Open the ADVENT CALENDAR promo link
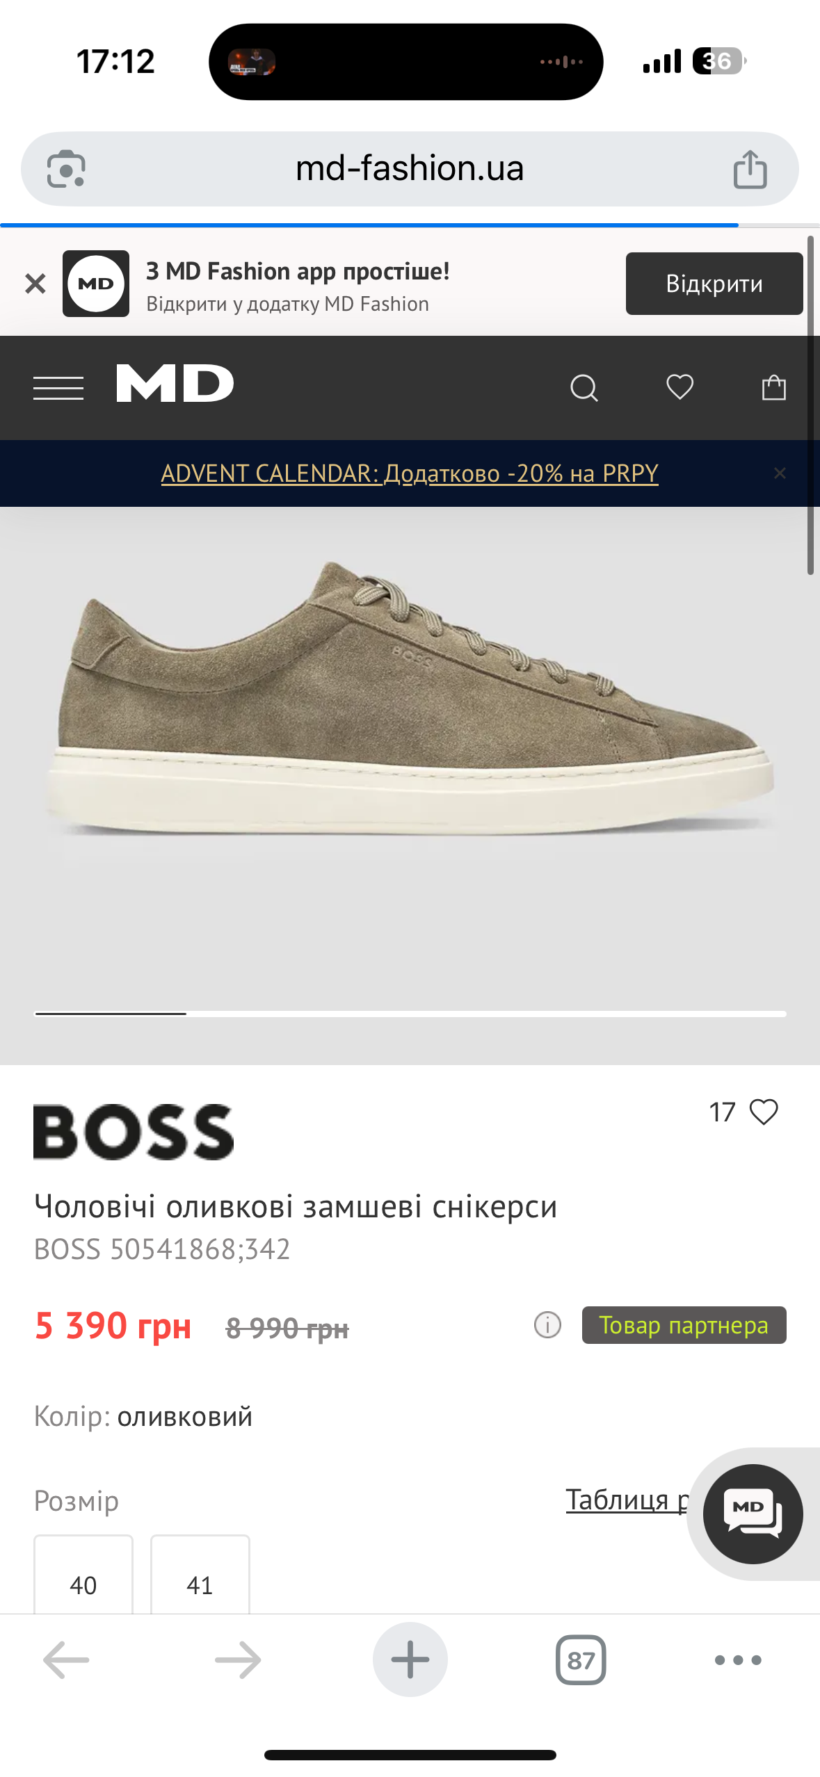This screenshot has width=820, height=1777. [410, 473]
